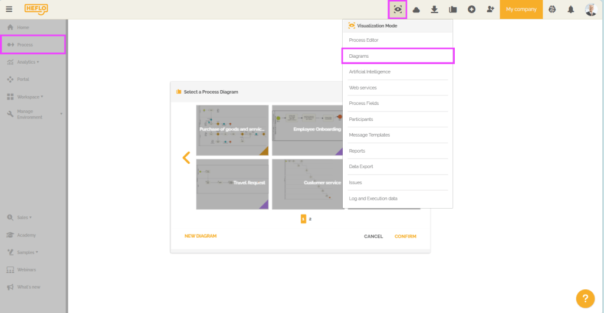Screen dimensions: 604x313
Task: Click the download arrow icon
Action: (x=435, y=9)
